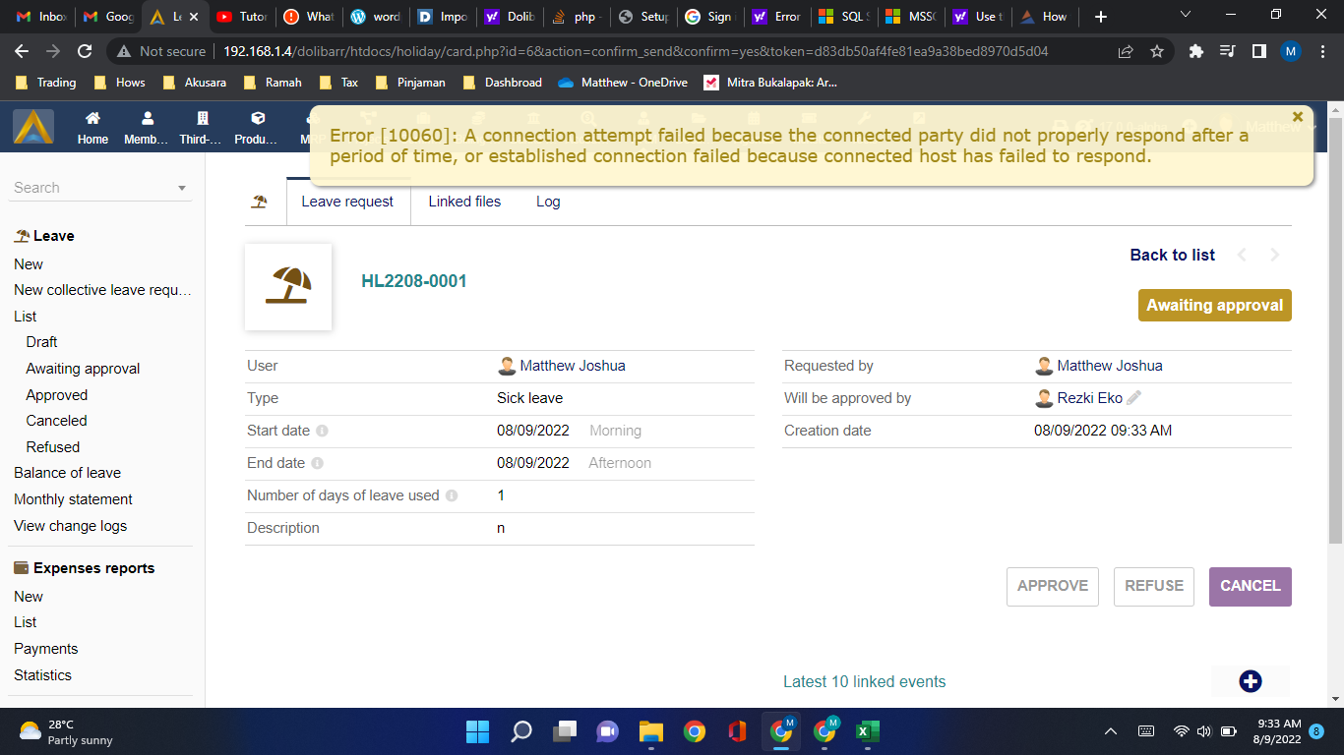
Task: Open the Products top menu
Action: [x=256, y=127]
